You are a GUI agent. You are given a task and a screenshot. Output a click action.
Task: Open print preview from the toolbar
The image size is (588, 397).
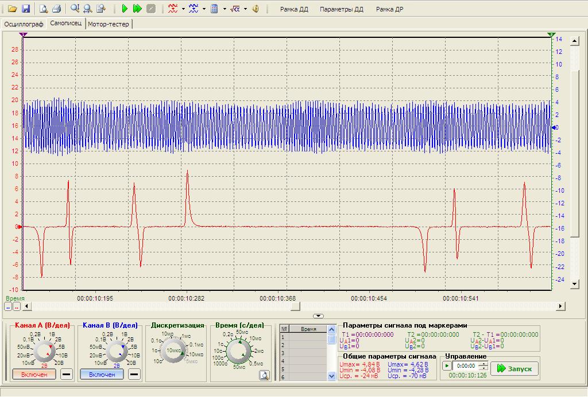coord(44,9)
